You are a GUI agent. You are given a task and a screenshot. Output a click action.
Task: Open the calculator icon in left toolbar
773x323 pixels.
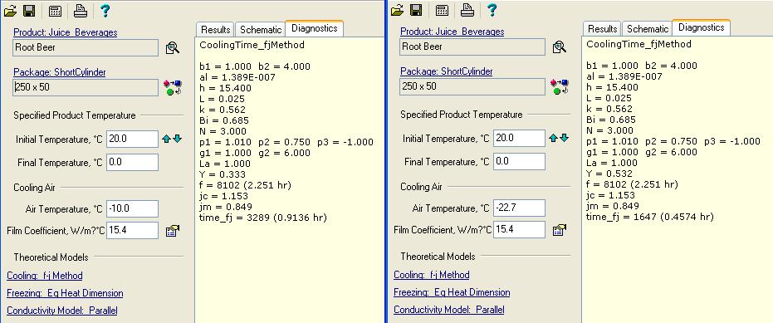click(x=55, y=10)
